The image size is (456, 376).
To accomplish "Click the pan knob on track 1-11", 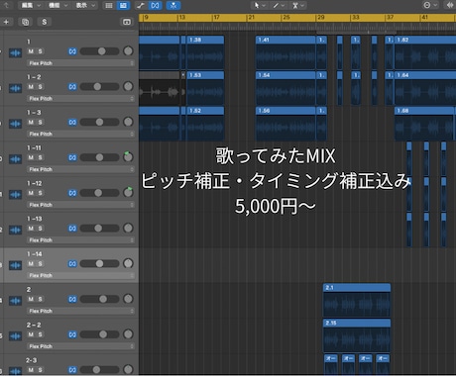I will point(128,157).
